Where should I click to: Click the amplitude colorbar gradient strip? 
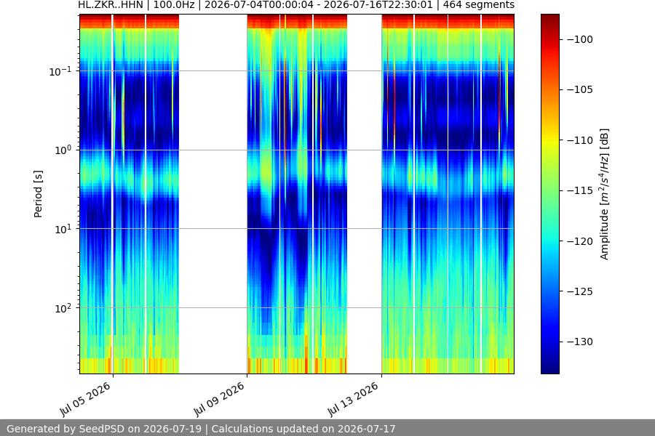pyautogui.click(x=549, y=194)
